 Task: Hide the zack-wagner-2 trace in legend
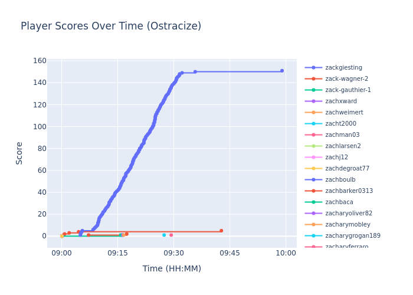click(x=346, y=79)
